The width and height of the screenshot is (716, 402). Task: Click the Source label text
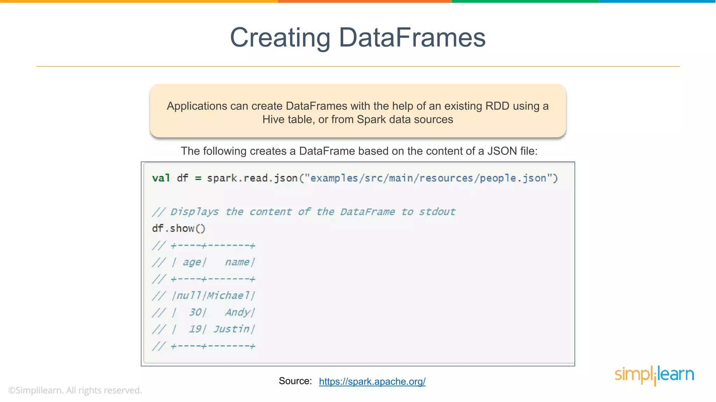(x=295, y=381)
